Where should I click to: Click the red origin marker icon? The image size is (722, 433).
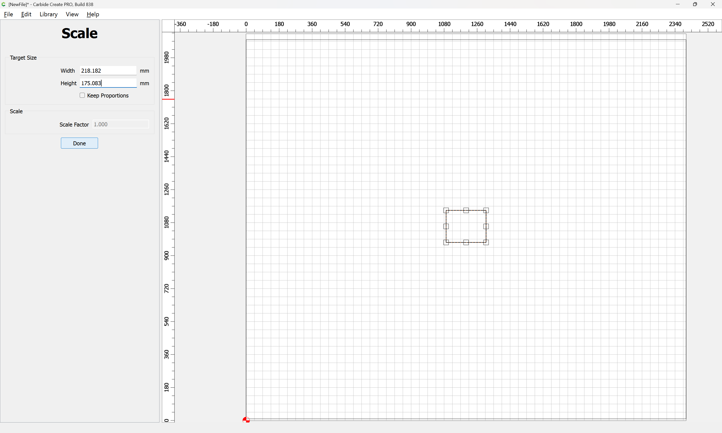pos(246,420)
